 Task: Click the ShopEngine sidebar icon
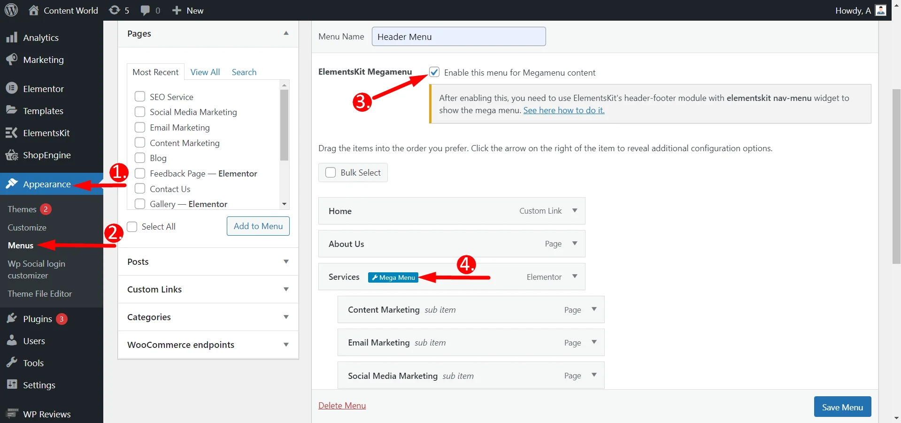coord(12,155)
